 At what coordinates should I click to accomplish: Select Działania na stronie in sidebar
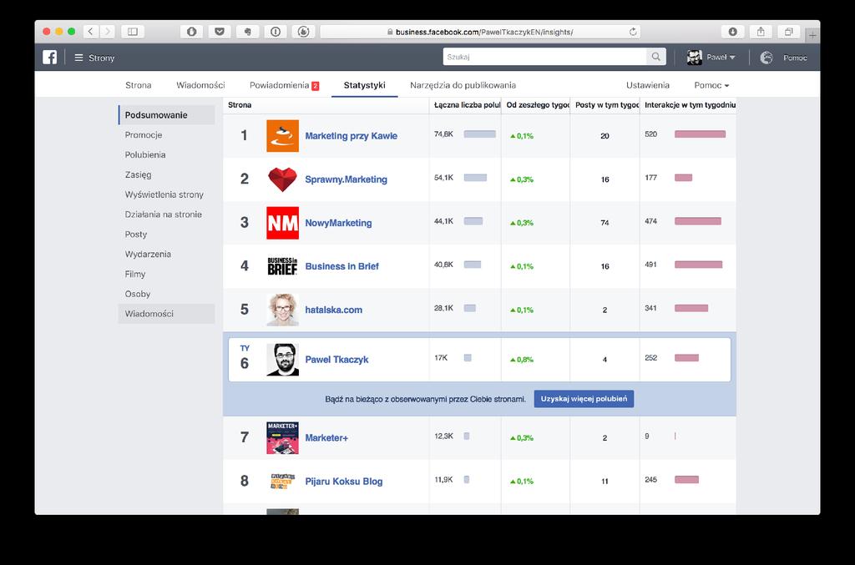[x=167, y=214]
